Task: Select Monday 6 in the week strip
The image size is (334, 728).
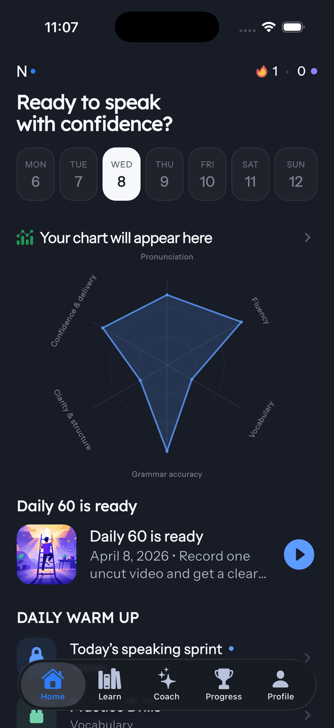Action: (35, 174)
